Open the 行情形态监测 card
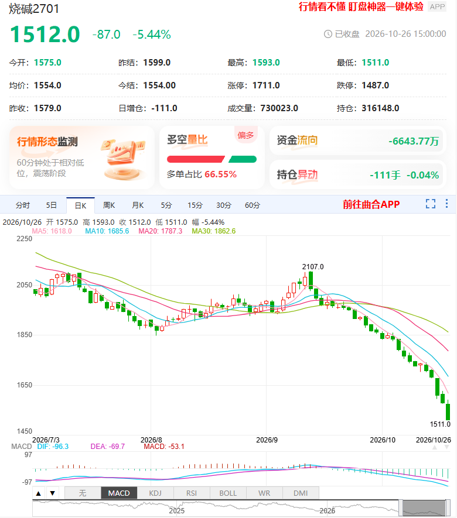The width and height of the screenshot is (457, 518). tap(82, 157)
